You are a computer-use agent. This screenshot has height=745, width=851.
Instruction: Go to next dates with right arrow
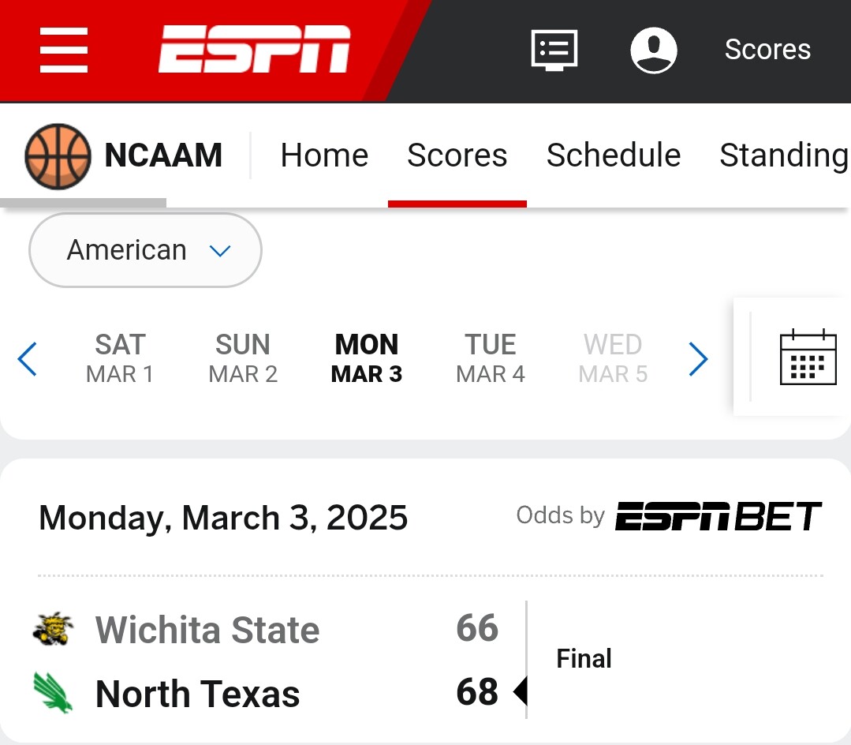(x=698, y=359)
